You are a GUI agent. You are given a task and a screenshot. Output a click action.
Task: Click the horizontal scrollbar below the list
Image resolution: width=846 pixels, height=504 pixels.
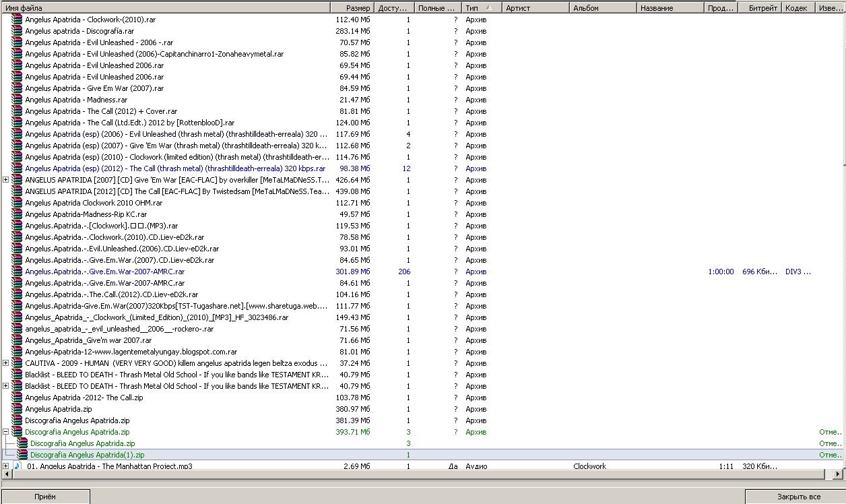423,474
